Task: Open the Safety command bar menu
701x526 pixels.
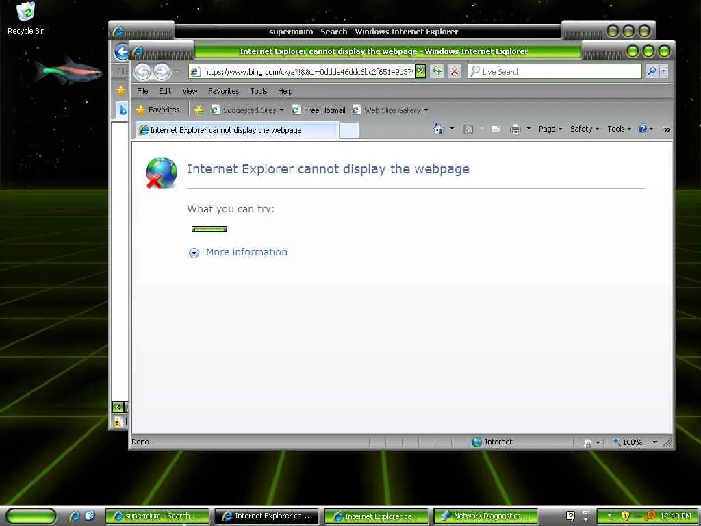Action: point(585,129)
